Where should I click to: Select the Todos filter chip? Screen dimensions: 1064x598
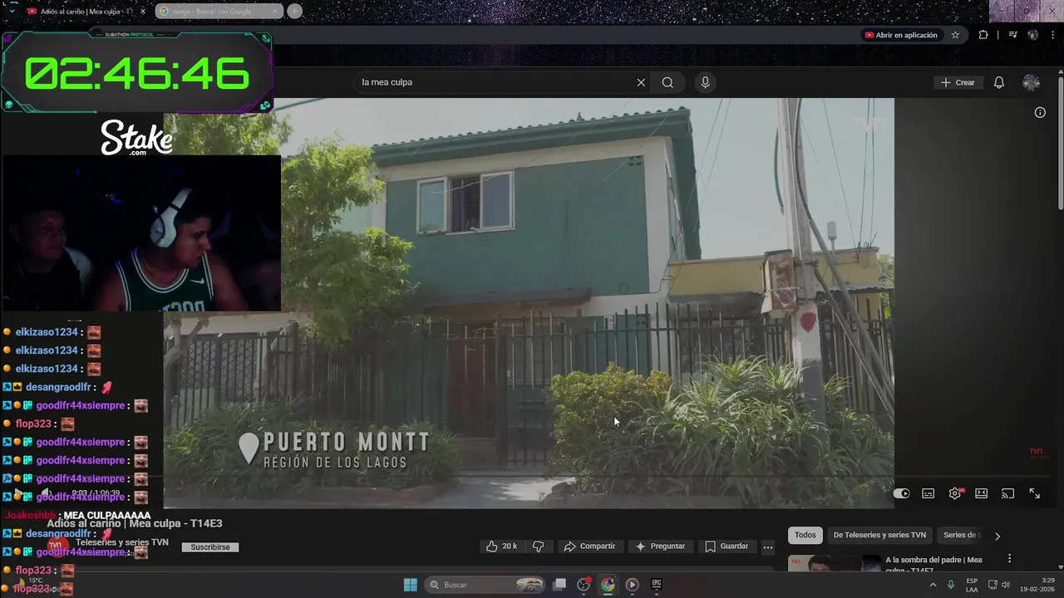click(805, 535)
